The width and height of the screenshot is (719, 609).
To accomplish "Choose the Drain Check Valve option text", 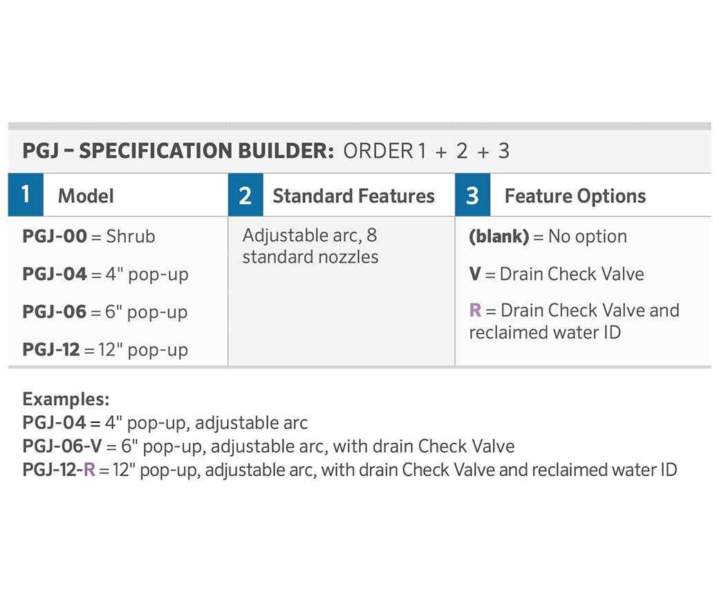I will tap(571, 274).
